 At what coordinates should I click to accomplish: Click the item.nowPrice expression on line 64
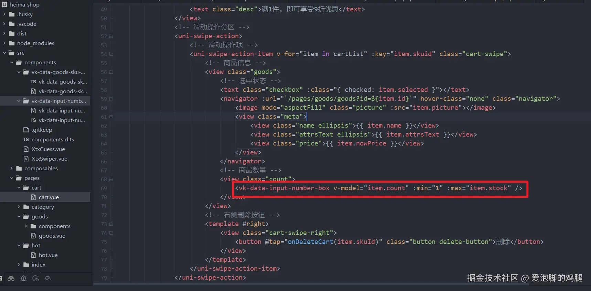click(x=362, y=143)
